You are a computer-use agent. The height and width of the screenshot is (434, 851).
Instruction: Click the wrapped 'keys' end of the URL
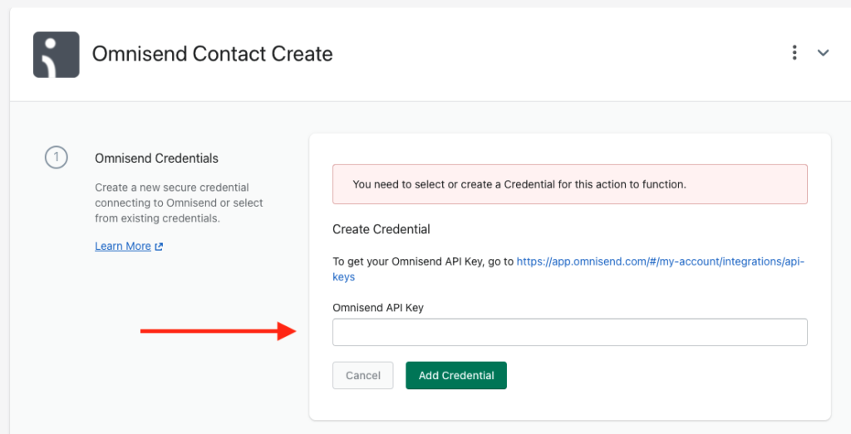pyautogui.click(x=343, y=276)
